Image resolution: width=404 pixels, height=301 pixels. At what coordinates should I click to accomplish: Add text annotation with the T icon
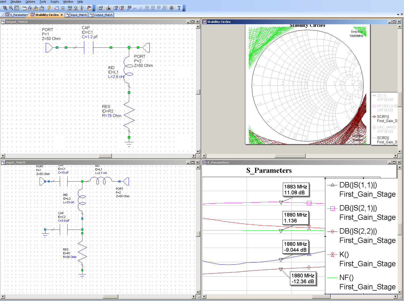tap(179, 8)
